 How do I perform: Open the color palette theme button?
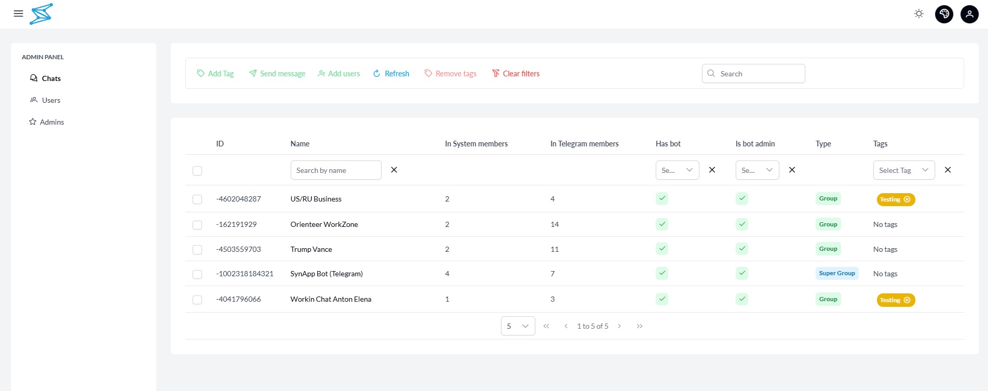point(944,14)
